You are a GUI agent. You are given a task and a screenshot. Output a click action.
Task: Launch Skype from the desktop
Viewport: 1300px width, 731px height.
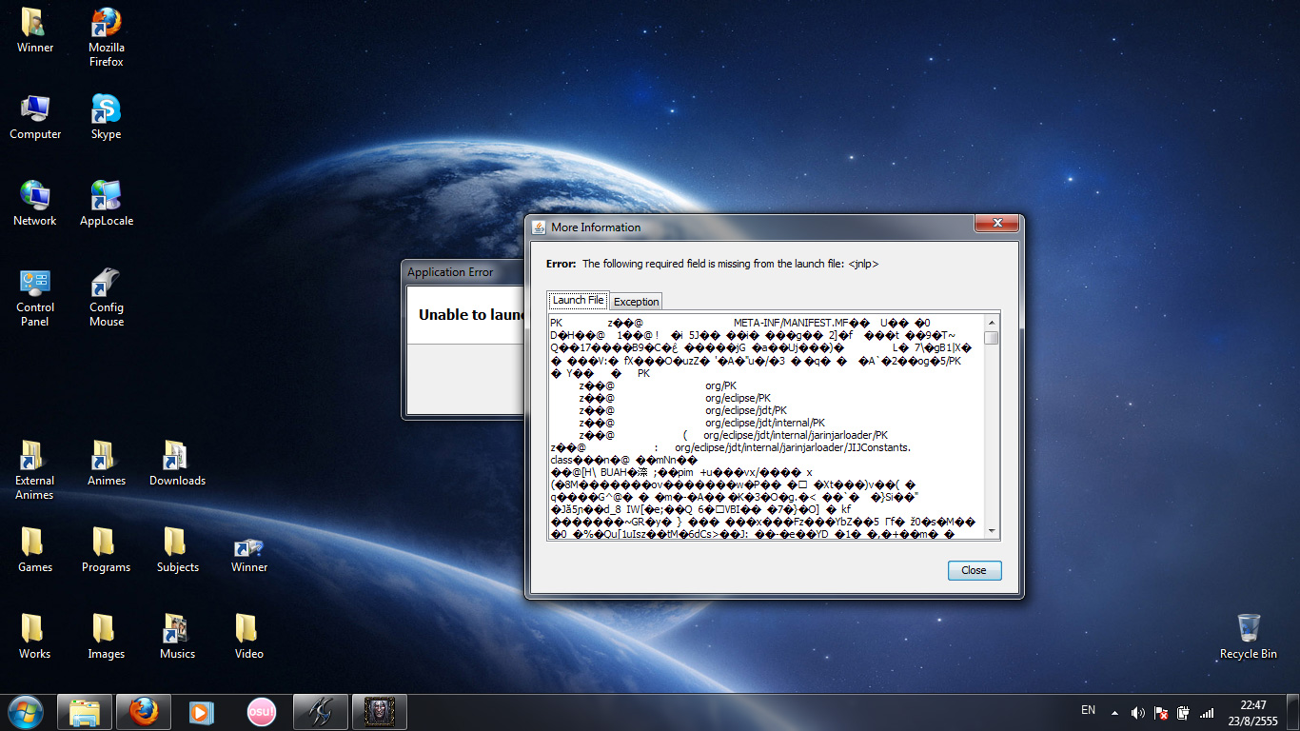[107, 118]
